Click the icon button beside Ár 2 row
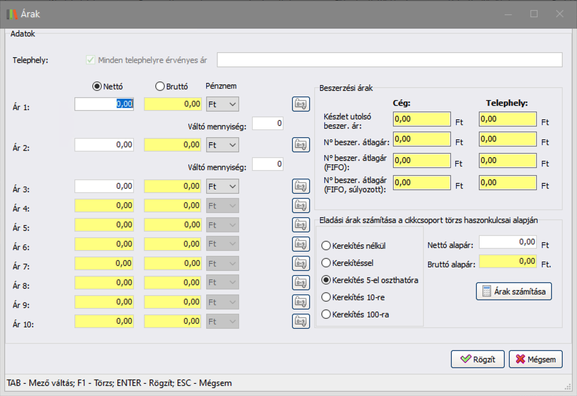Image resolution: width=577 pixels, height=396 pixels. 301,145
